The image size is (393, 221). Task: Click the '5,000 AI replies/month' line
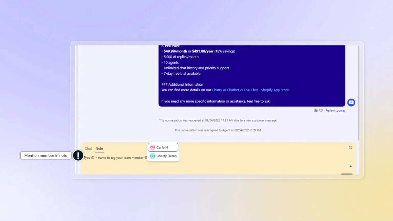coord(180,57)
